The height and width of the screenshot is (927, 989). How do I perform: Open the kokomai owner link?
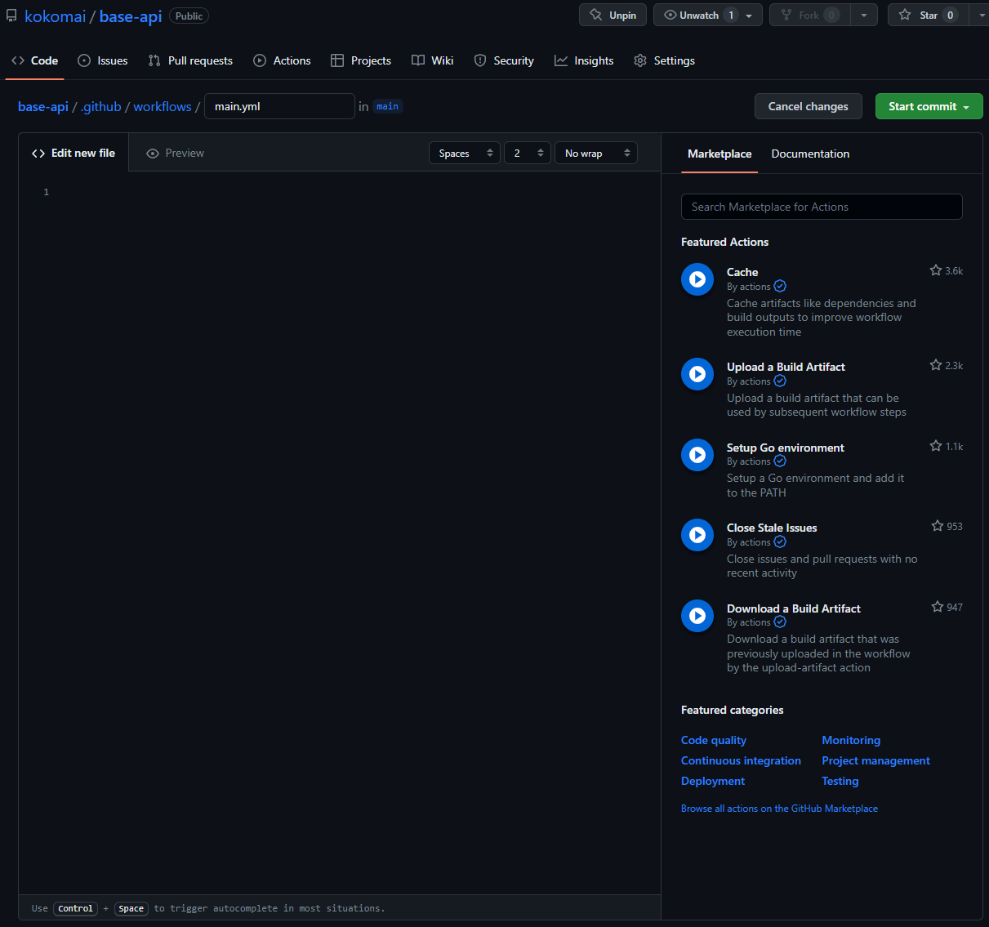point(56,16)
